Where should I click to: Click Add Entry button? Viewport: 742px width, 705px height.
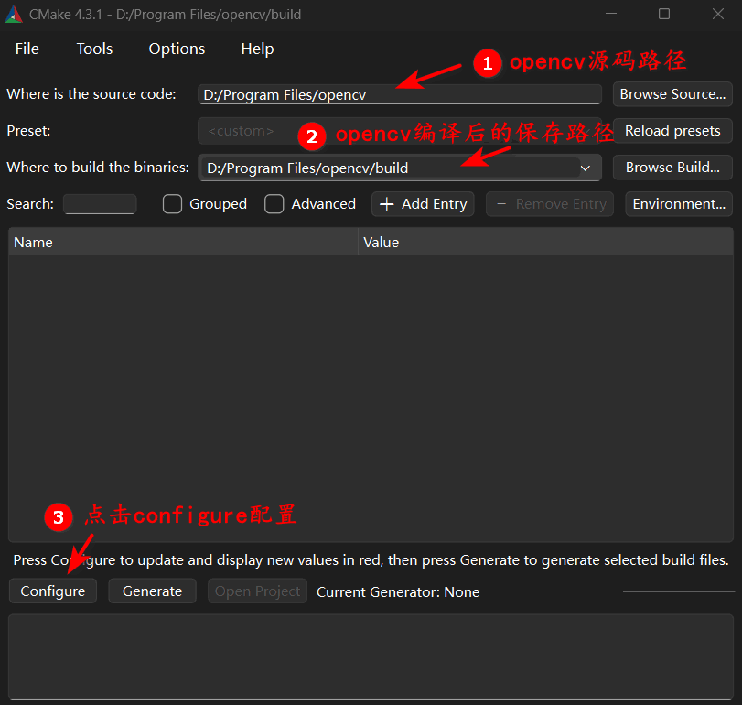coord(423,204)
